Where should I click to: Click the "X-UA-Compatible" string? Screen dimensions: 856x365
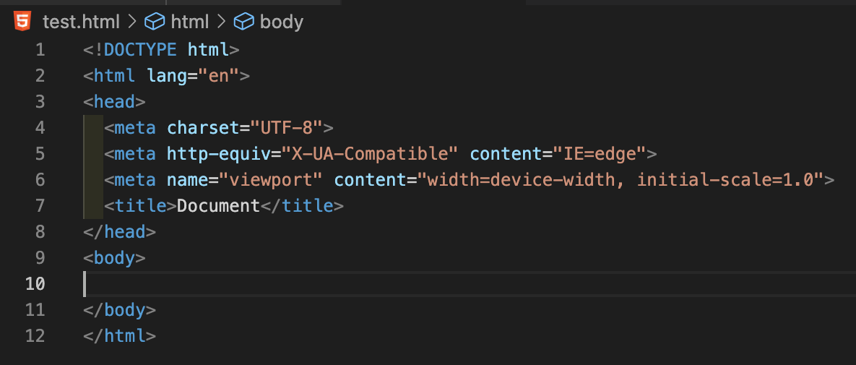pyautogui.click(x=370, y=154)
